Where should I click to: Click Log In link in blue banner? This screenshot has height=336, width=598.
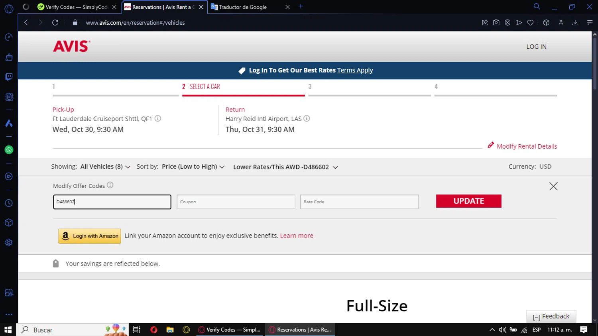pyautogui.click(x=258, y=70)
